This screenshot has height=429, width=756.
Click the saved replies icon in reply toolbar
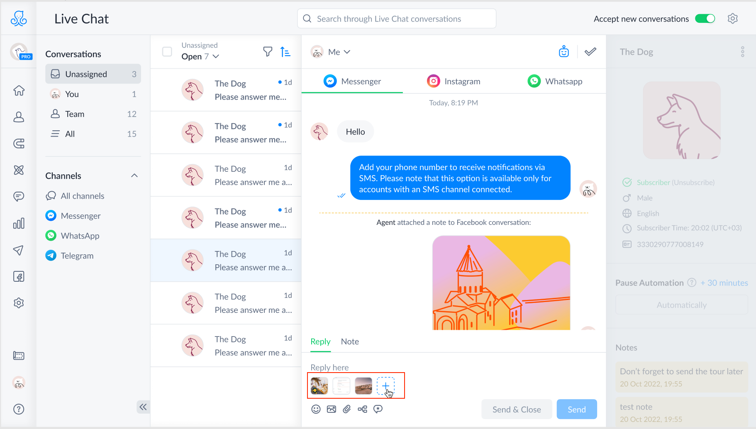click(378, 409)
